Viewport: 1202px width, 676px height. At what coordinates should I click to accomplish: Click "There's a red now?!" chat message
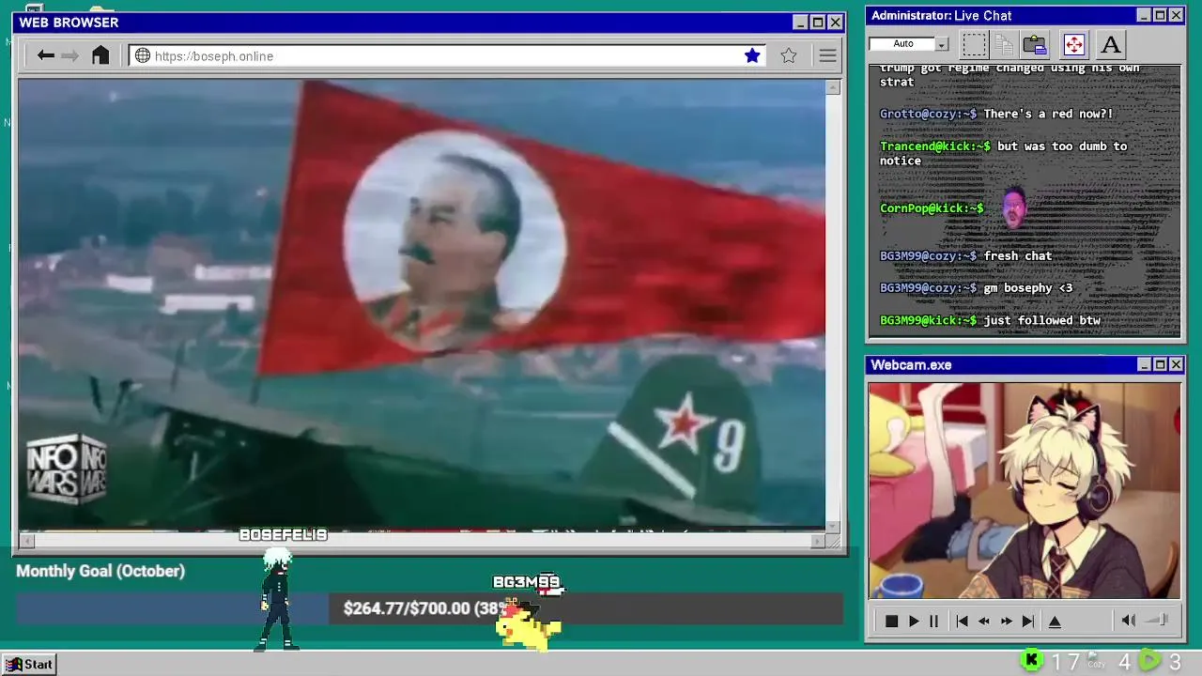click(1048, 114)
